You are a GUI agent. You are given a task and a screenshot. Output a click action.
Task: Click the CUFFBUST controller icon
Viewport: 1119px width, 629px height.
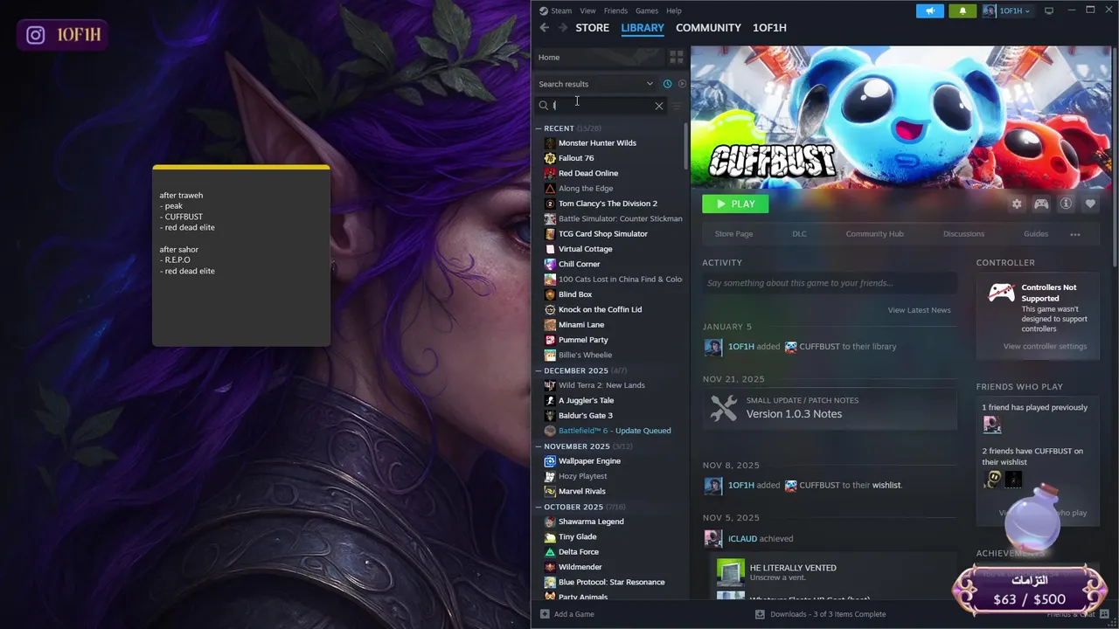click(x=1041, y=204)
